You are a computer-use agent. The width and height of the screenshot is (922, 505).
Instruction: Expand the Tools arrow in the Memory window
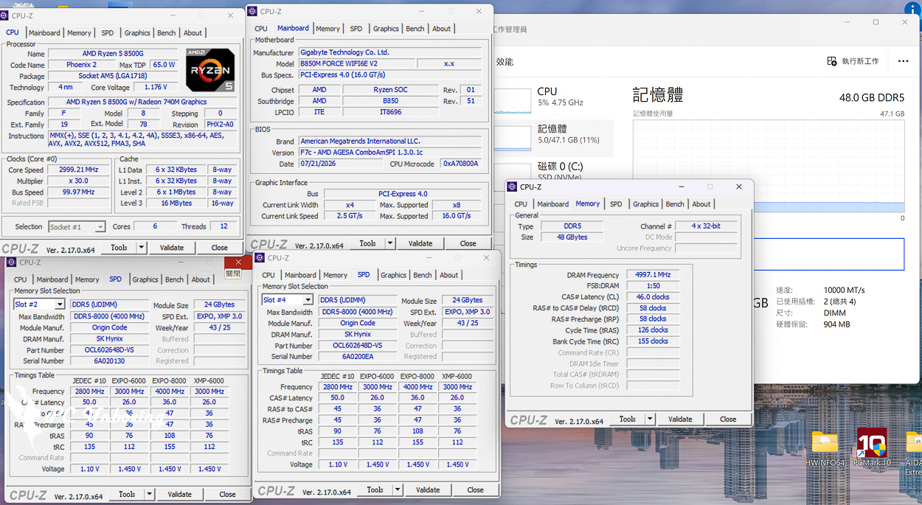pyautogui.click(x=650, y=419)
